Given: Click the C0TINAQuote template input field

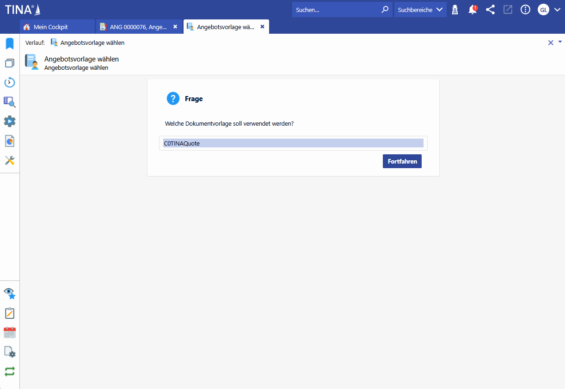Looking at the screenshot, I should click(x=293, y=143).
